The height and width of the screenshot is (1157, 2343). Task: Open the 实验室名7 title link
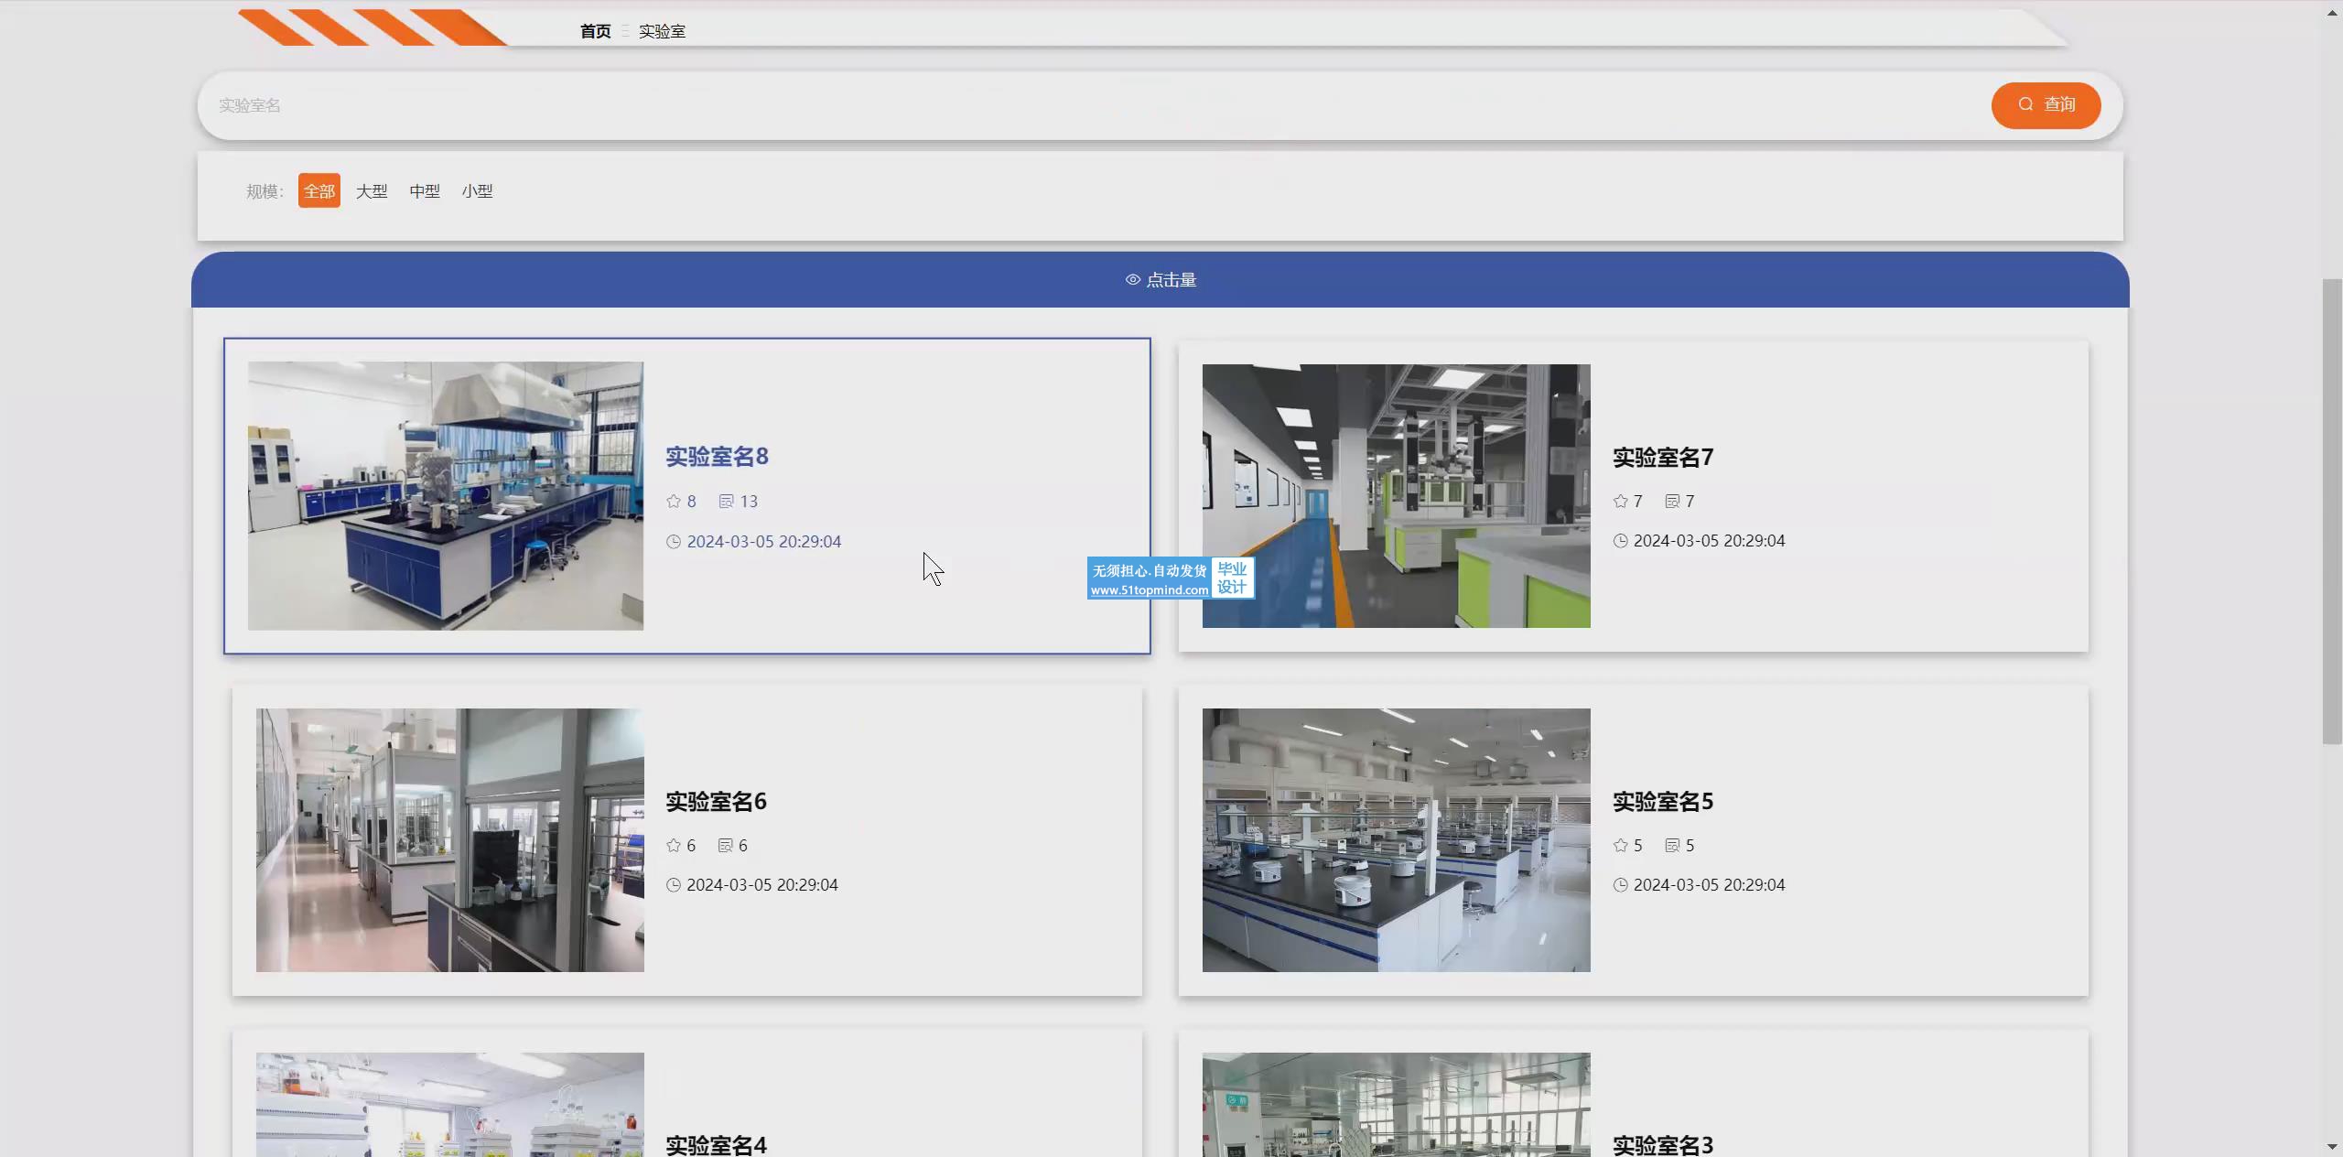[x=1663, y=458]
